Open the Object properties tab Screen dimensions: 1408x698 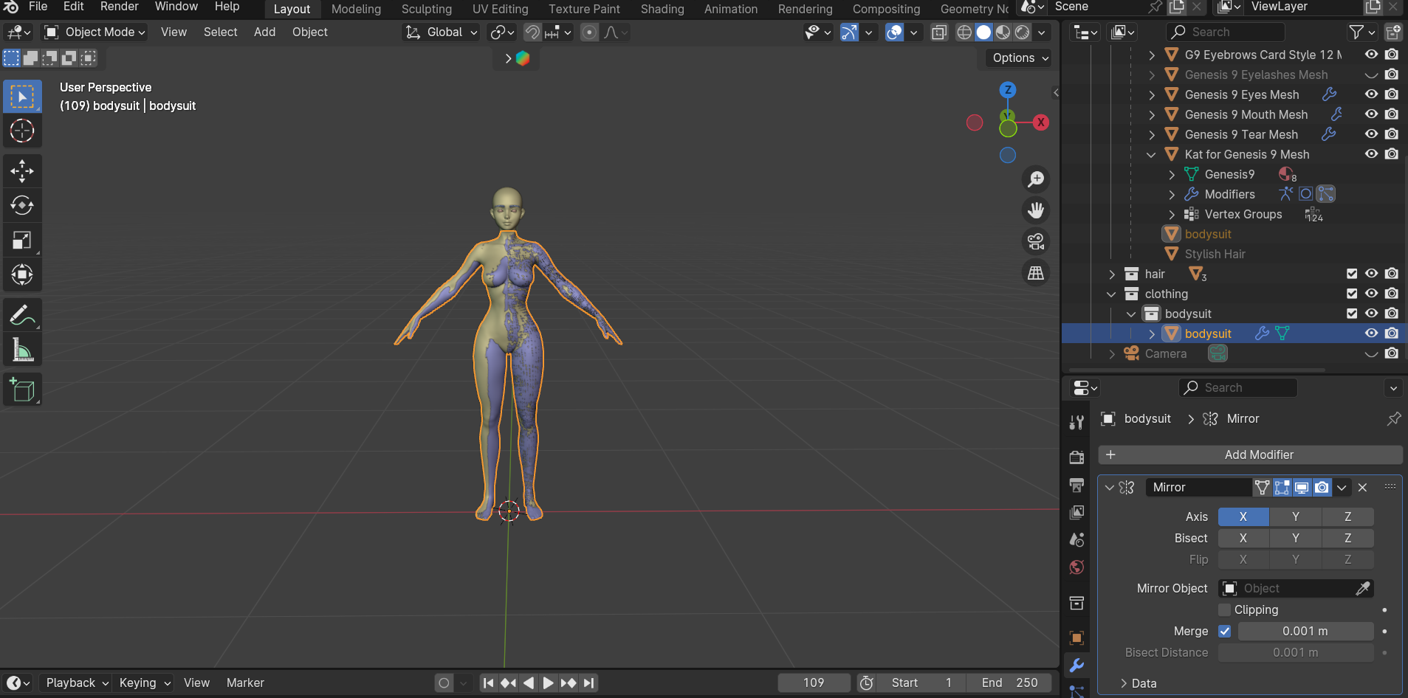(1076, 637)
